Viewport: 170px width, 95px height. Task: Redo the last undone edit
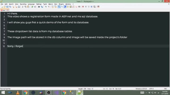point(35,7)
